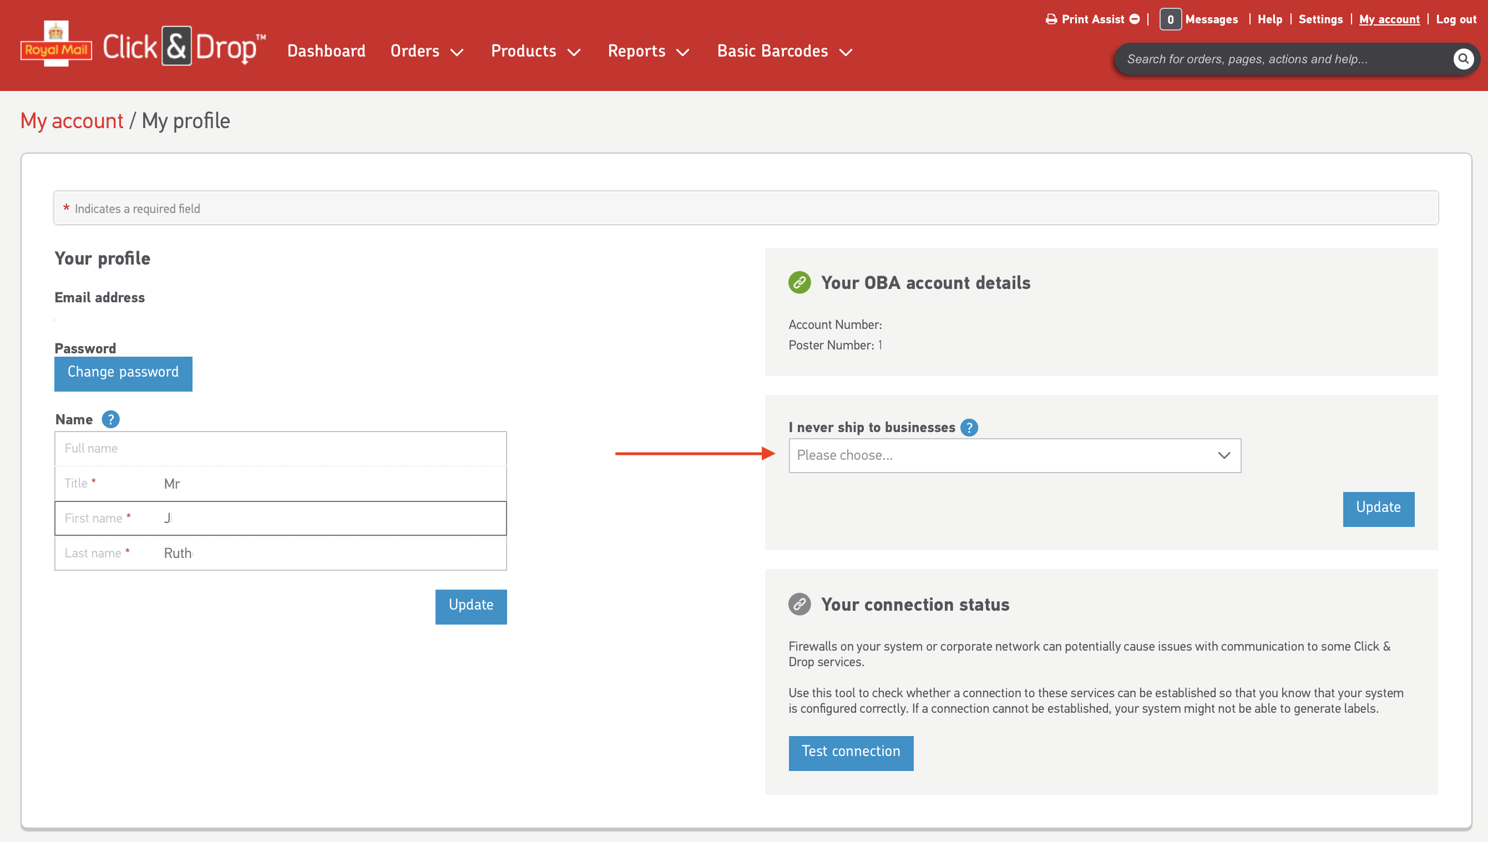Open the Name field help icon
Viewport: 1488px width, 842px height.
[110, 419]
